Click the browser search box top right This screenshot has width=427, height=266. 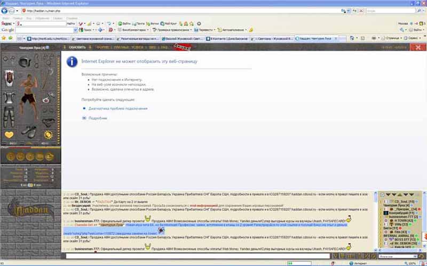click(x=390, y=11)
